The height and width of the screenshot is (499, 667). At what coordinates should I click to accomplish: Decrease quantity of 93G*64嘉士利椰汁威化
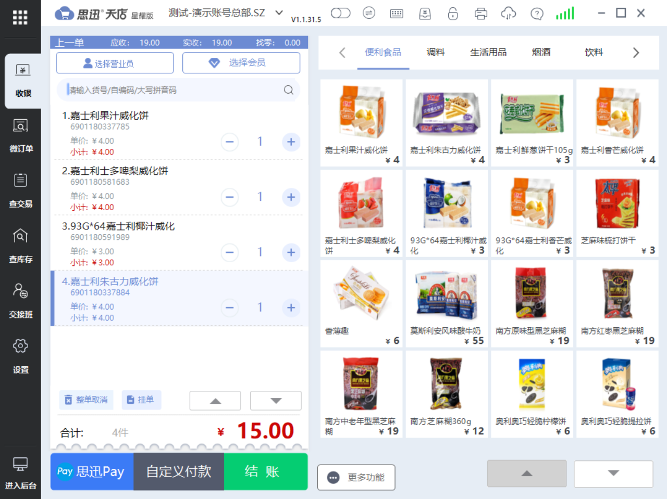coord(229,252)
